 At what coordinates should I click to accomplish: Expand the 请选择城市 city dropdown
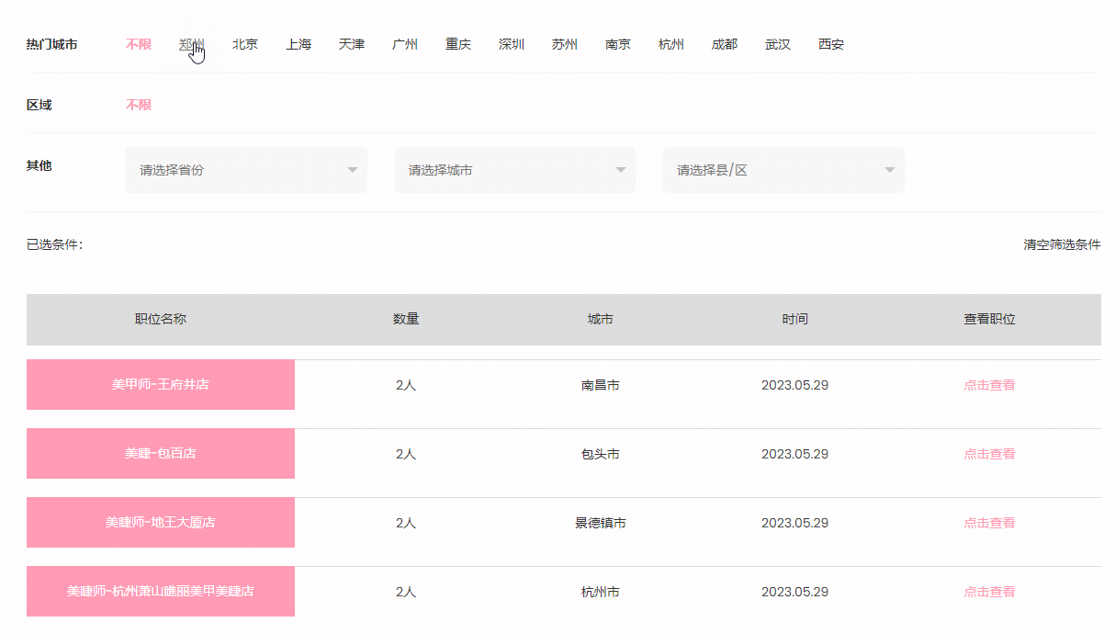515,170
